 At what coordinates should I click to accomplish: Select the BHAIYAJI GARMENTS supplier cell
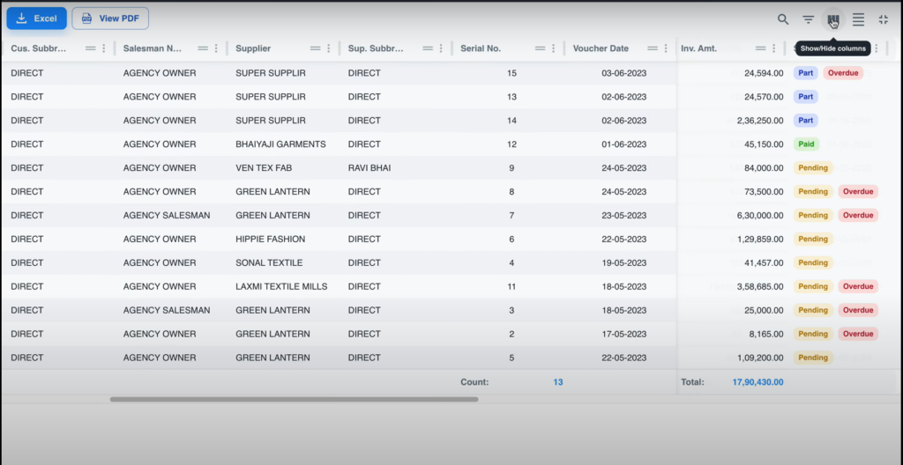tap(280, 144)
